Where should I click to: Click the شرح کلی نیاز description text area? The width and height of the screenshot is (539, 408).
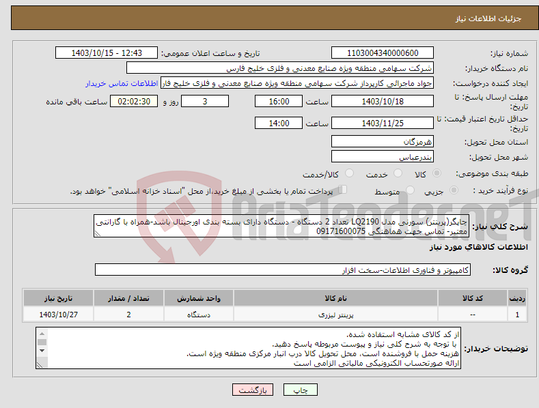[281, 226]
